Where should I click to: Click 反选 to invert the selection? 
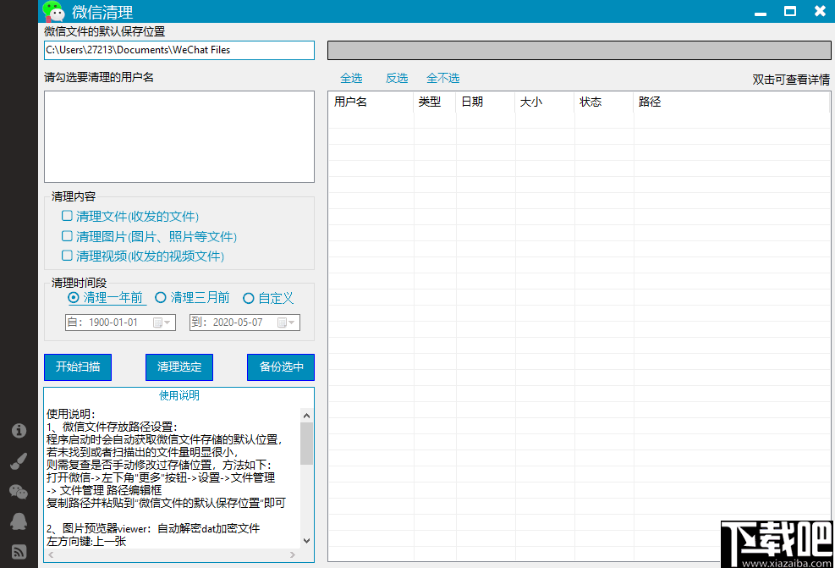(396, 77)
